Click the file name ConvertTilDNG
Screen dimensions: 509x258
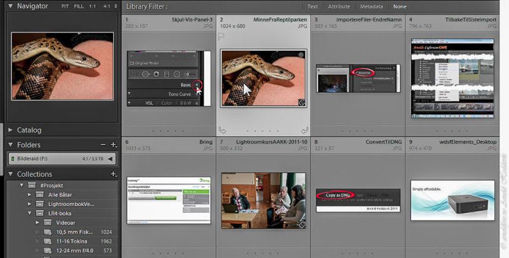pos(384,142)
